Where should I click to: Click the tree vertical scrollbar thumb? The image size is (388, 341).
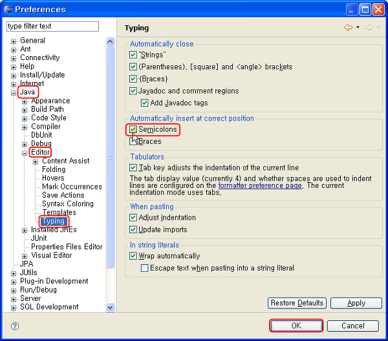(x=110, y=157)
